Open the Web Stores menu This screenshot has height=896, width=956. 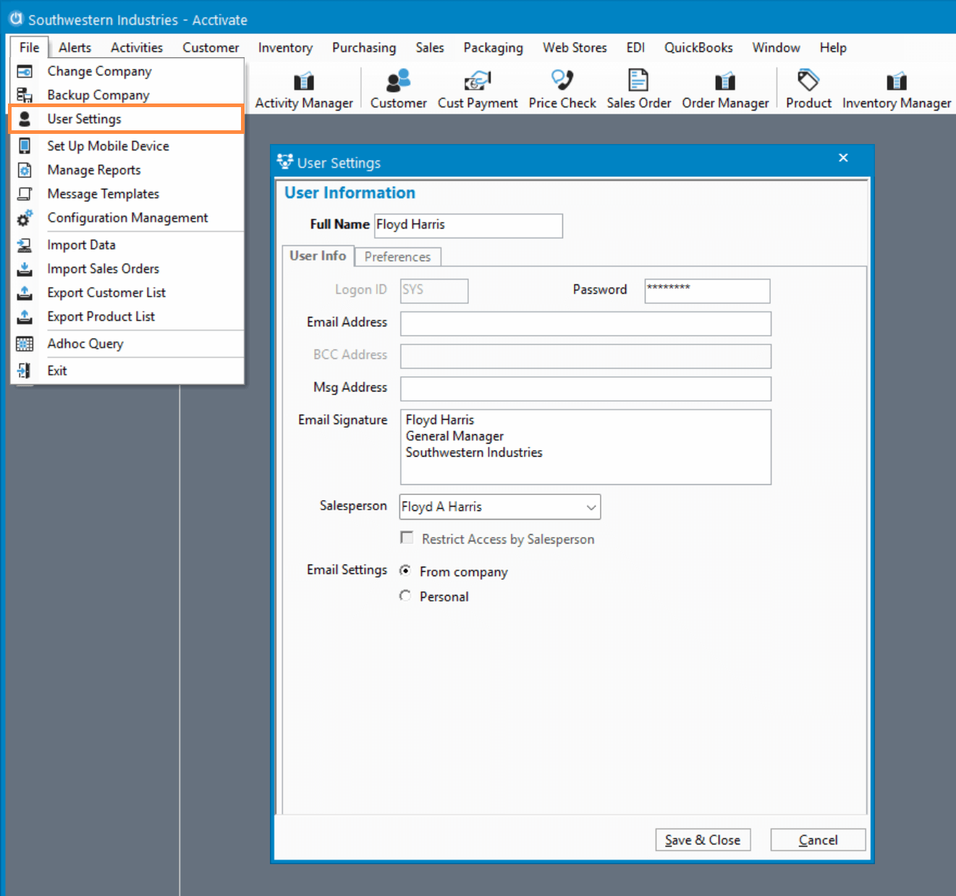pos(575,48)
